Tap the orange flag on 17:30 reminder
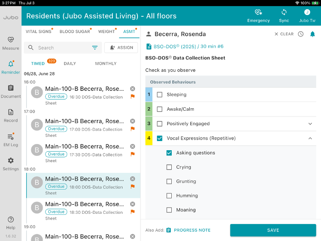The height and width of the screenshot is (241, 321). click(x=133, y=154)
